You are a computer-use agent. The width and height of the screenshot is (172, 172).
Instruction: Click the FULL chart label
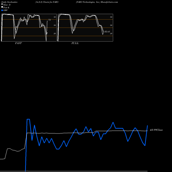(x=75, y=43)
